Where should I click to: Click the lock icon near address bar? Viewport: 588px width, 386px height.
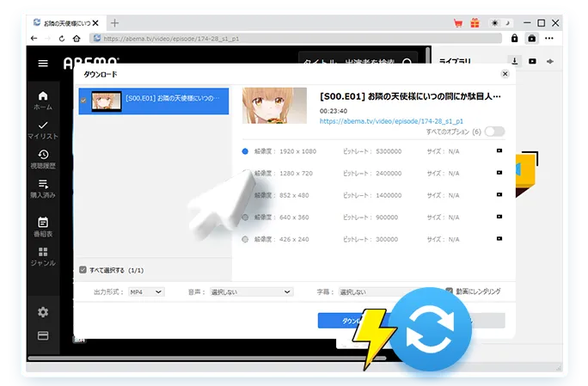tap(514, 39)
